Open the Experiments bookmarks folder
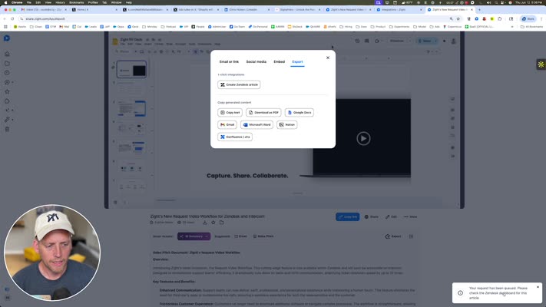The height and width of the screenshot is (307, 546). [399, 26]
